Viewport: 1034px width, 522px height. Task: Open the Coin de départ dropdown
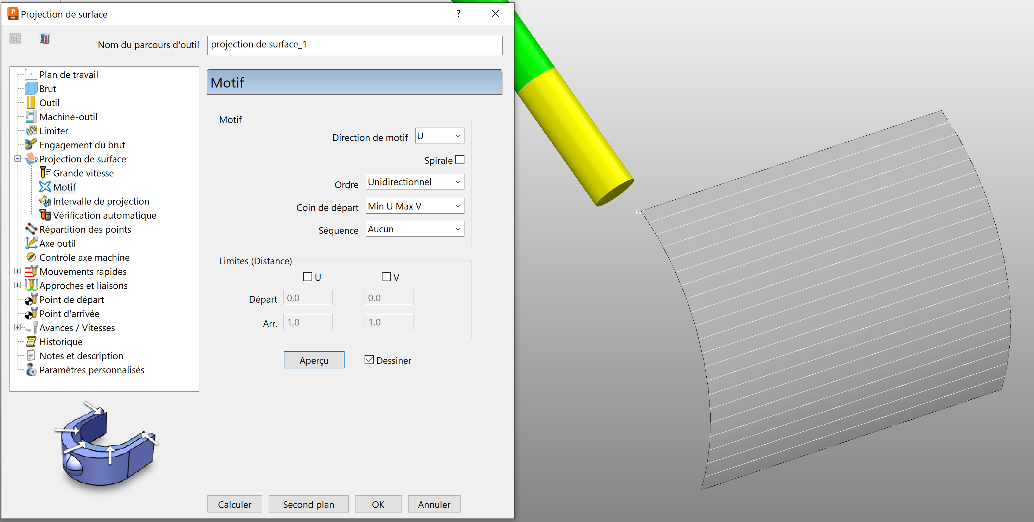[415, 206]
